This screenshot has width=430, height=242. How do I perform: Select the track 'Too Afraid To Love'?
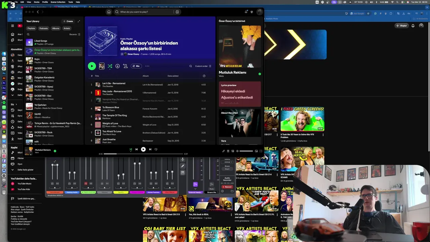149,133
